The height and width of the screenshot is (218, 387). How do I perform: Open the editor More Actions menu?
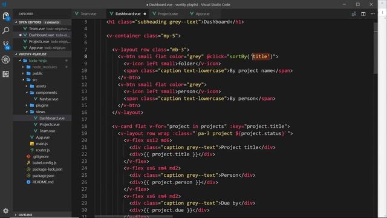[x=372, y=14]
